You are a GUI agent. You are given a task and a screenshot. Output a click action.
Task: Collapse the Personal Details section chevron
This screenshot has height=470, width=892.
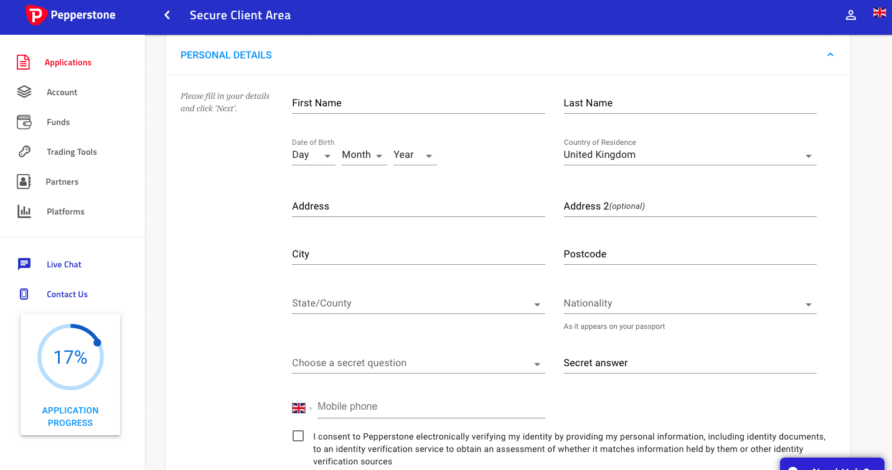[830, 55]
